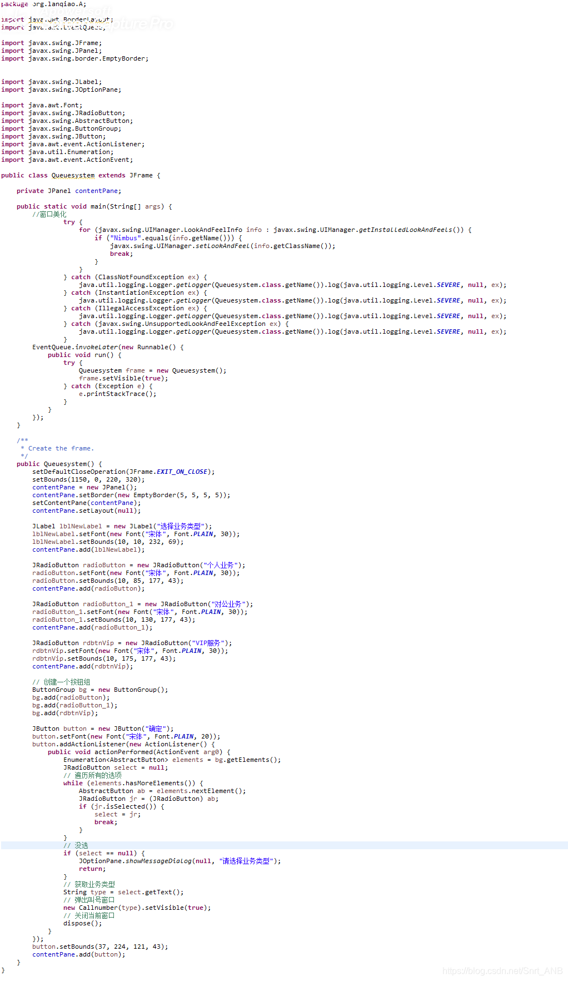Click 'e.printStackTrace();' line
This screenshot has width=568, height=981.
117,394
